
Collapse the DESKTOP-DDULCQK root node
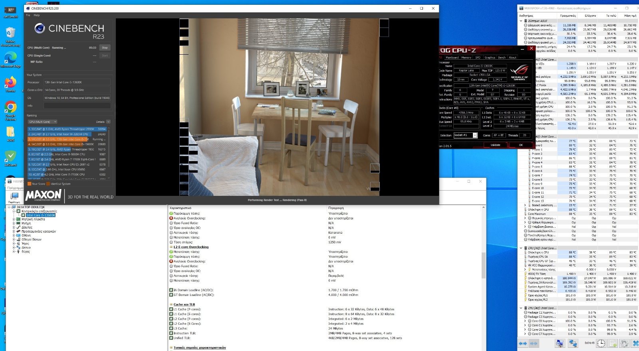click(9, 207)
